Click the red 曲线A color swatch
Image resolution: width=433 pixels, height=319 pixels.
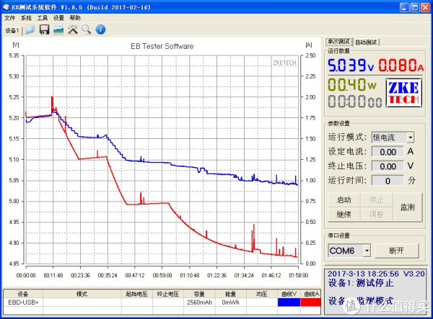coord(310,302)
